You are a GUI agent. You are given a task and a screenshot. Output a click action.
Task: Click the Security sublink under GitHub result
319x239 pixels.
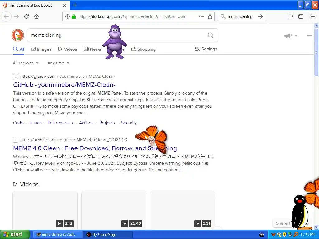tap(129, 123)
